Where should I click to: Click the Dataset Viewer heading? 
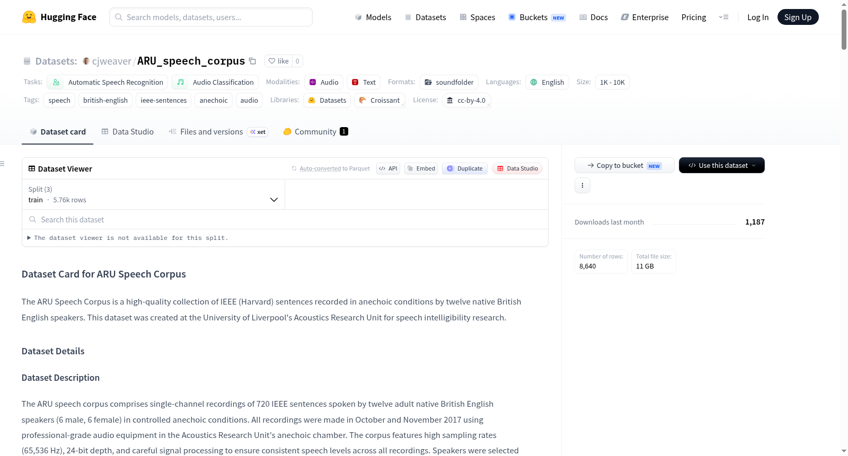click(x=65, y=168)
